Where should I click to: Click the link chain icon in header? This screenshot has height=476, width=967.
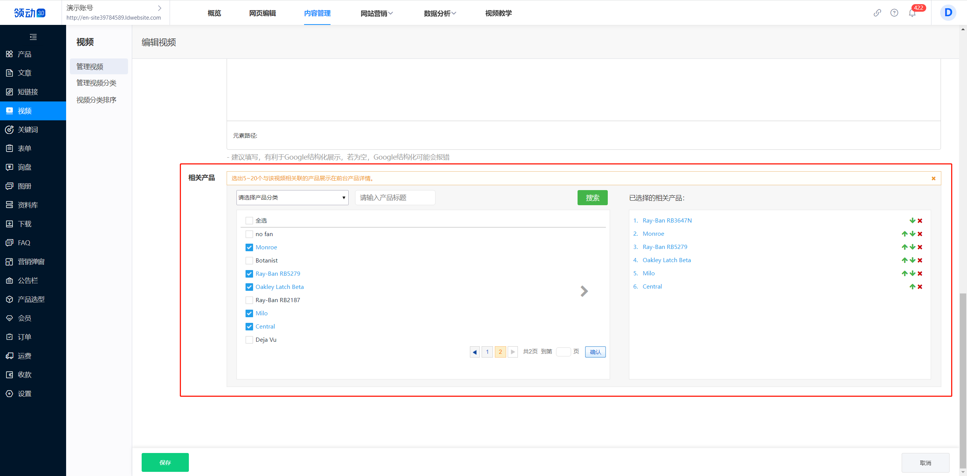click(x=877, y=13)
